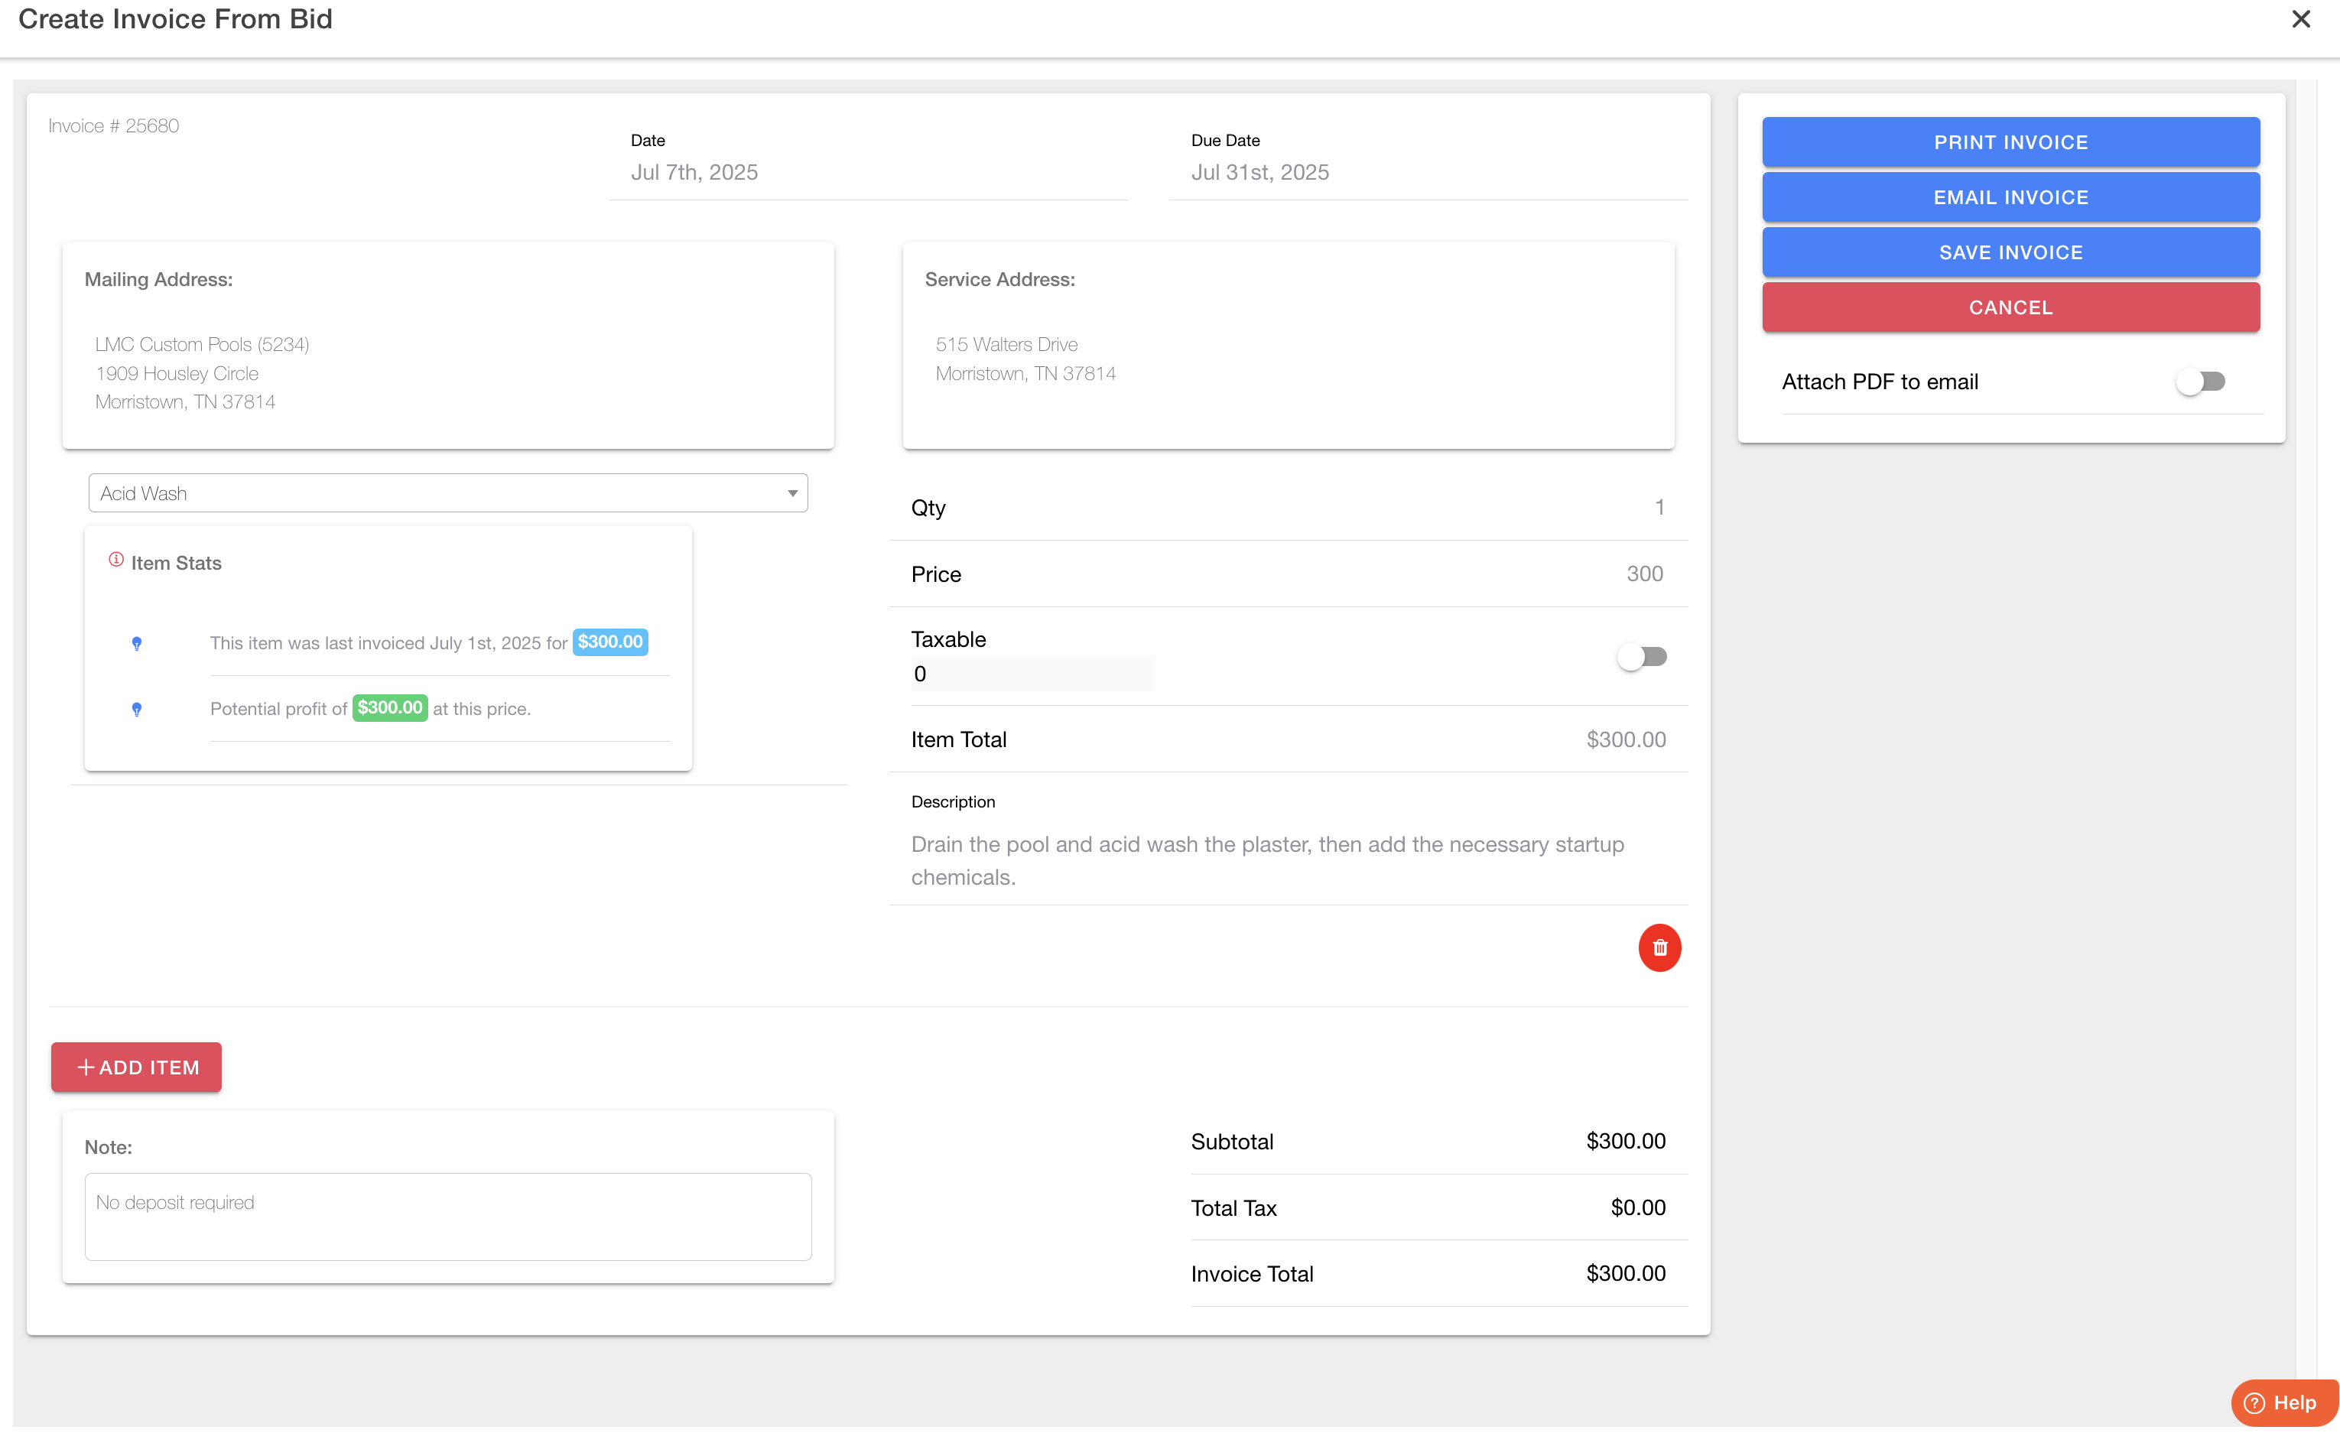Open the Date picker field
2340x1433 pixels.
867,173
